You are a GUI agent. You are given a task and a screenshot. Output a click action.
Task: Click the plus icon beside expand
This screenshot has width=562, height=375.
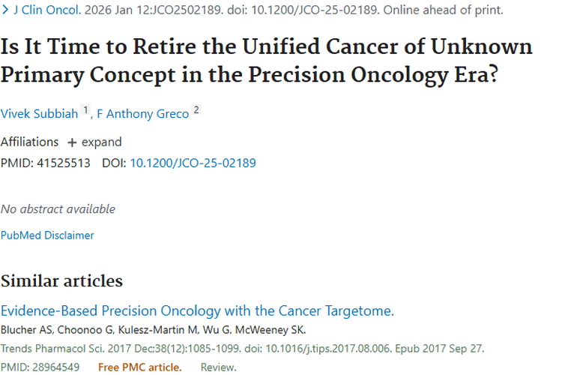[72, 142]
